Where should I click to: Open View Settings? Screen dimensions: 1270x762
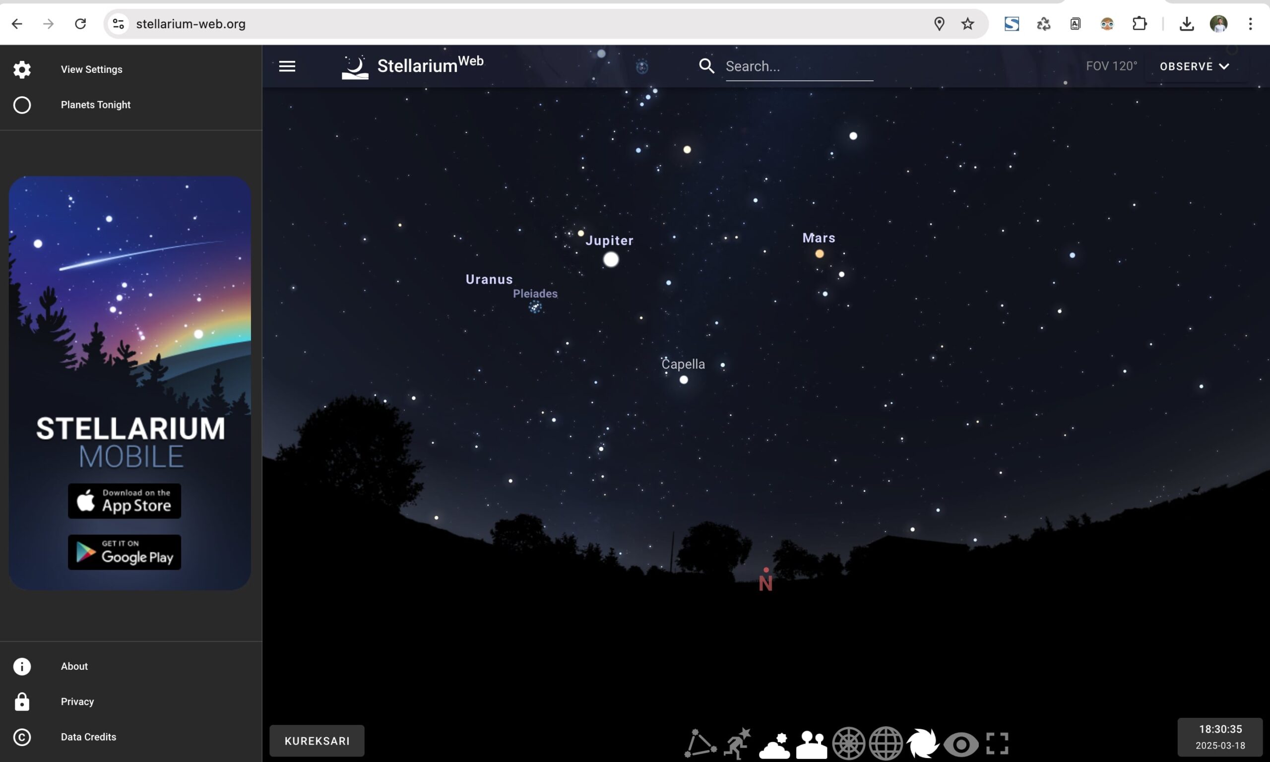pyautogui.click(x=91, y=69)
